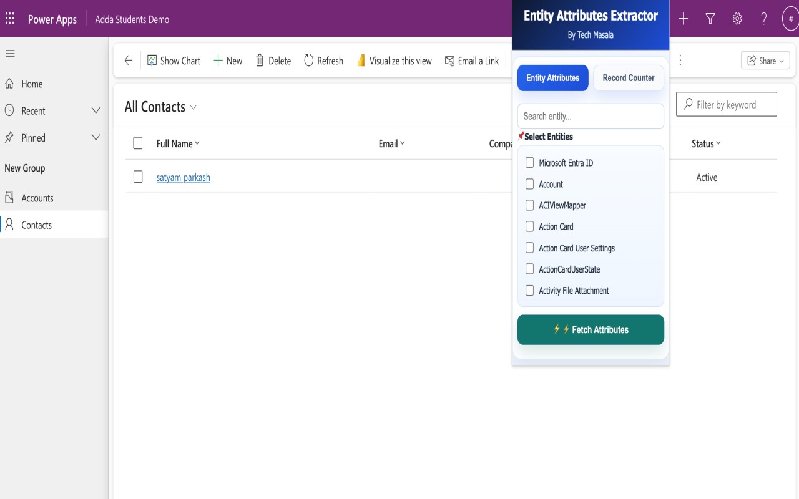Check the ActionCardUserState entity checkbox

pos(530,269)
